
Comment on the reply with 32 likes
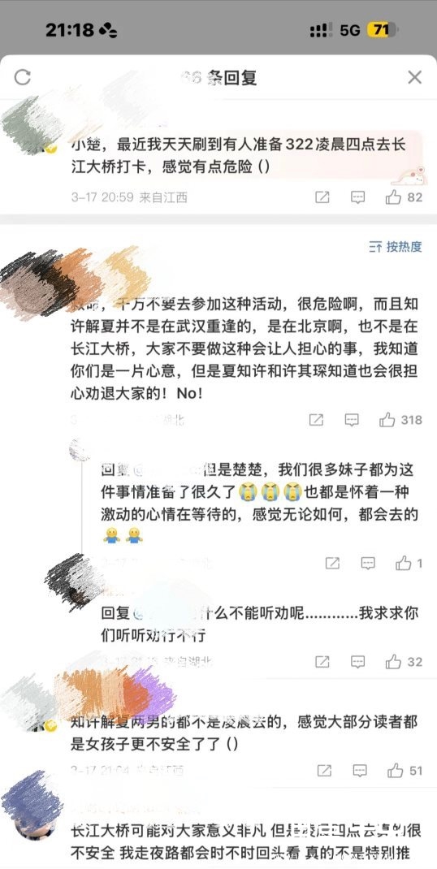pos(358,661)
